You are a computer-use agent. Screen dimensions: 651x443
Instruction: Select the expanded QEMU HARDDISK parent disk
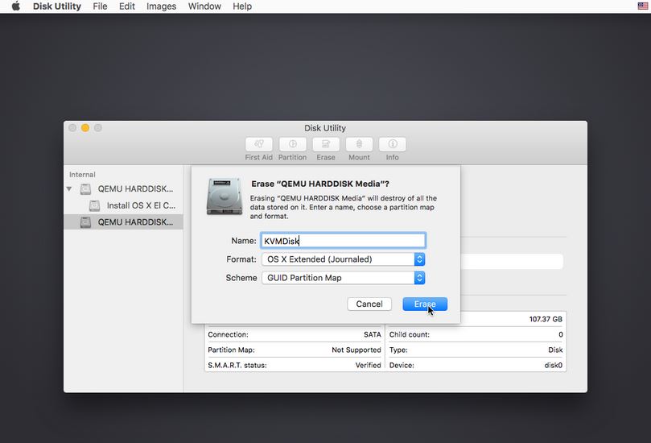(123, 189)
